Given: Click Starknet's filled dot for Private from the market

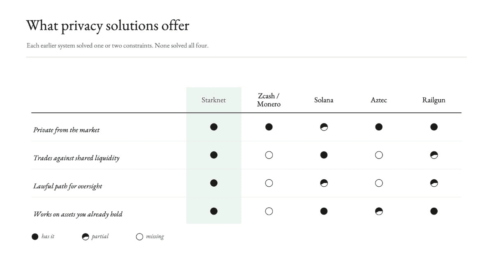Looking at the screenshot, I should 214,127.
